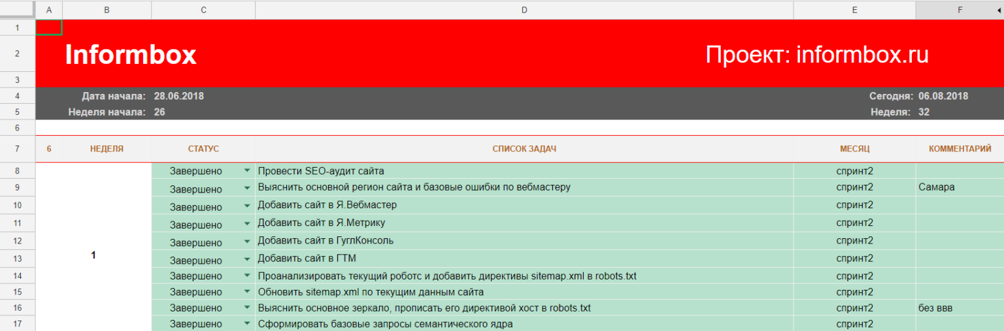Viewport: 1004px width, 331px height.
Task: Select row 13 header
Action: 18,259
